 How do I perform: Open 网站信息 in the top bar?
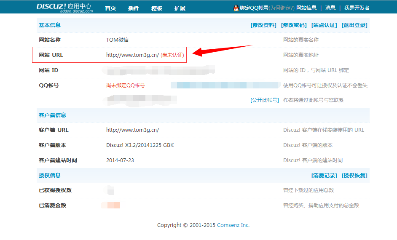point(306,8)
